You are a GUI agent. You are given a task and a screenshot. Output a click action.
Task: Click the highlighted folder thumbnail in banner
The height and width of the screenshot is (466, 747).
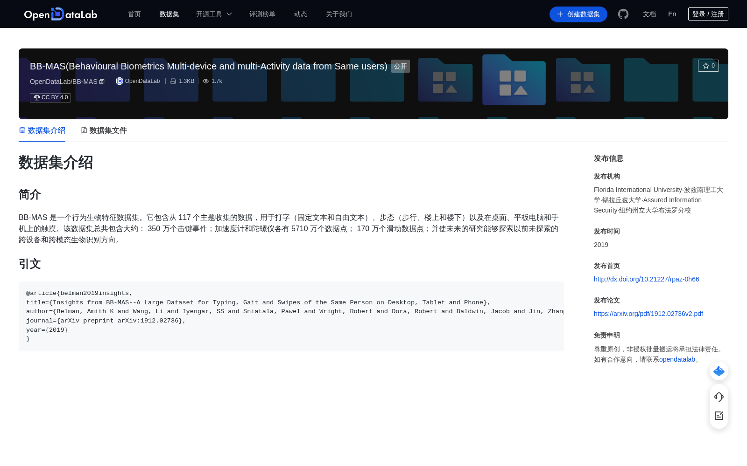click(x=514, y=80)
